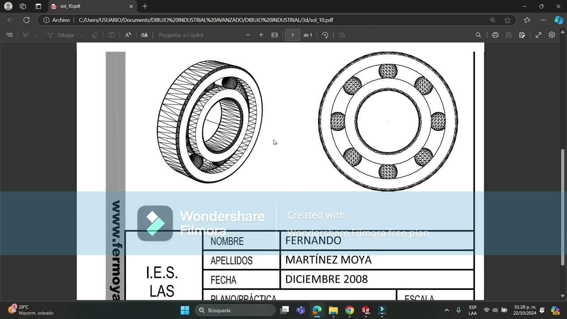
Task: Switch the ESP LAA input language
Action: pos(473,310)
